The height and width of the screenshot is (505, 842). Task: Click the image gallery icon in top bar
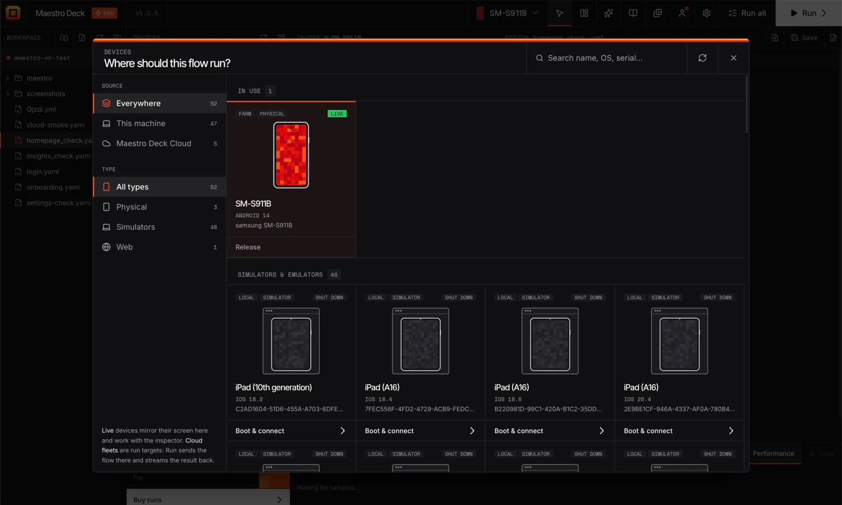pos(657,13)
